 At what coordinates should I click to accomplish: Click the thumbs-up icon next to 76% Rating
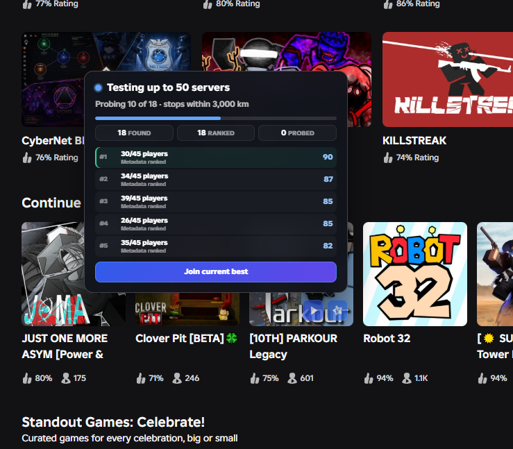pyautogui.click(x=27, y=158)
